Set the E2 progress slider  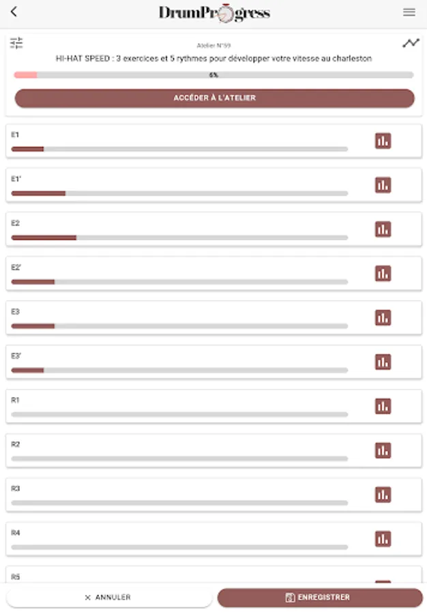coord(179,237)
